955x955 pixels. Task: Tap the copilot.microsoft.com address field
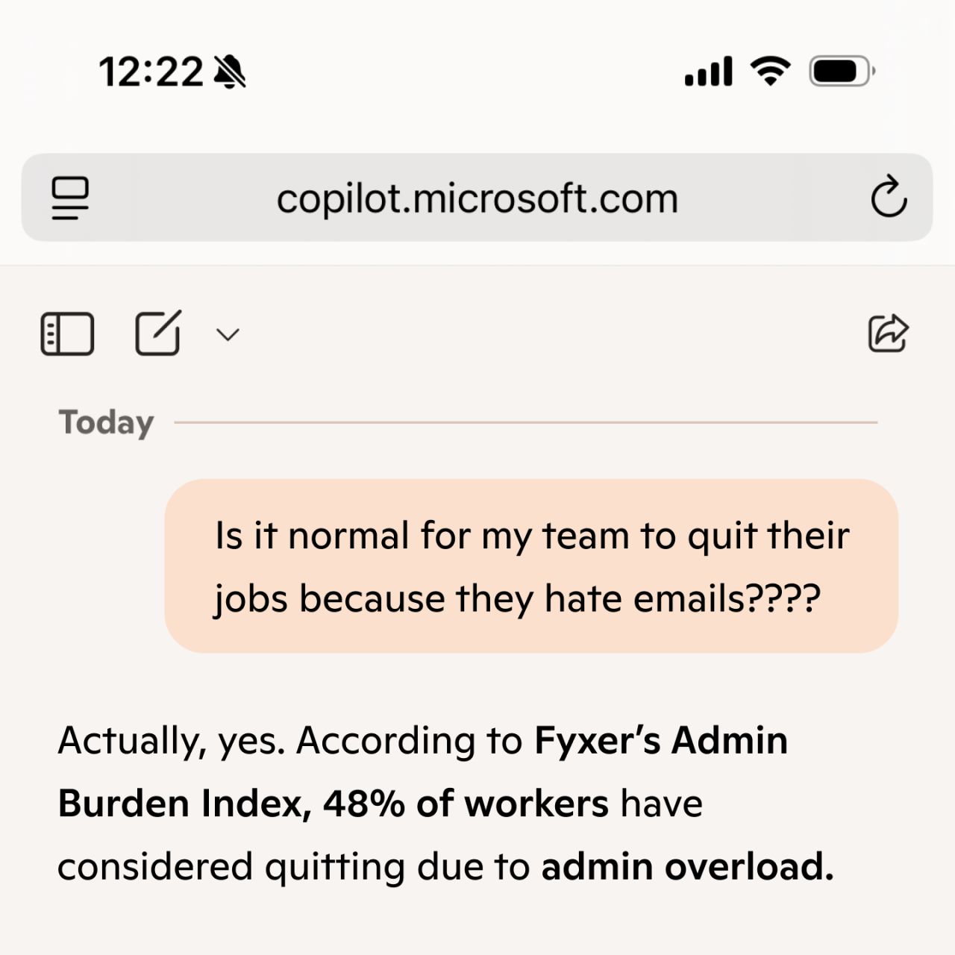pos(477,198)
